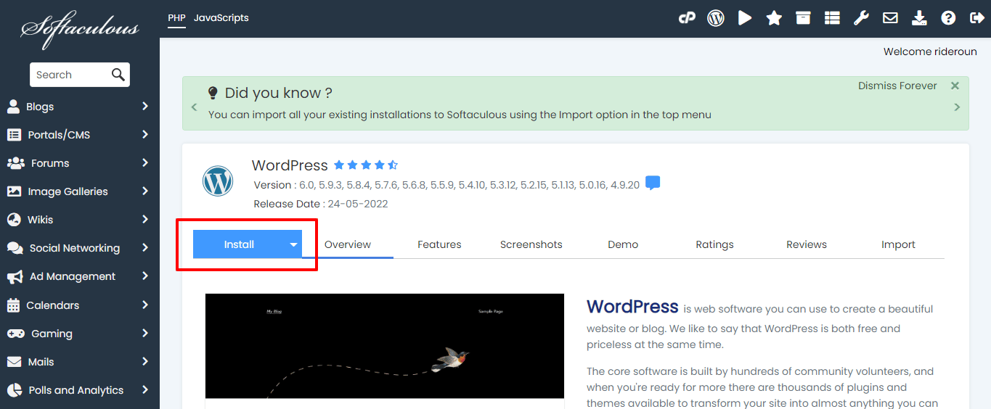The height and width of the screenshot is (409, 991).
Task: Open the Install button dropdown arrow
Action: [293, 244]
